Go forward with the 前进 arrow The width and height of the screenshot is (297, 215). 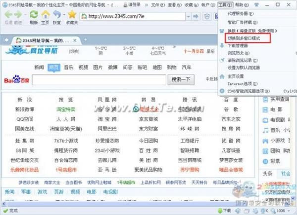[x=18, y=14]
